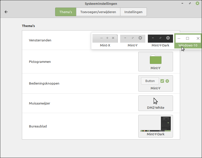
Task: Open the Pictogrammen theme chooser with green folder
Action: tap(156, 62)
